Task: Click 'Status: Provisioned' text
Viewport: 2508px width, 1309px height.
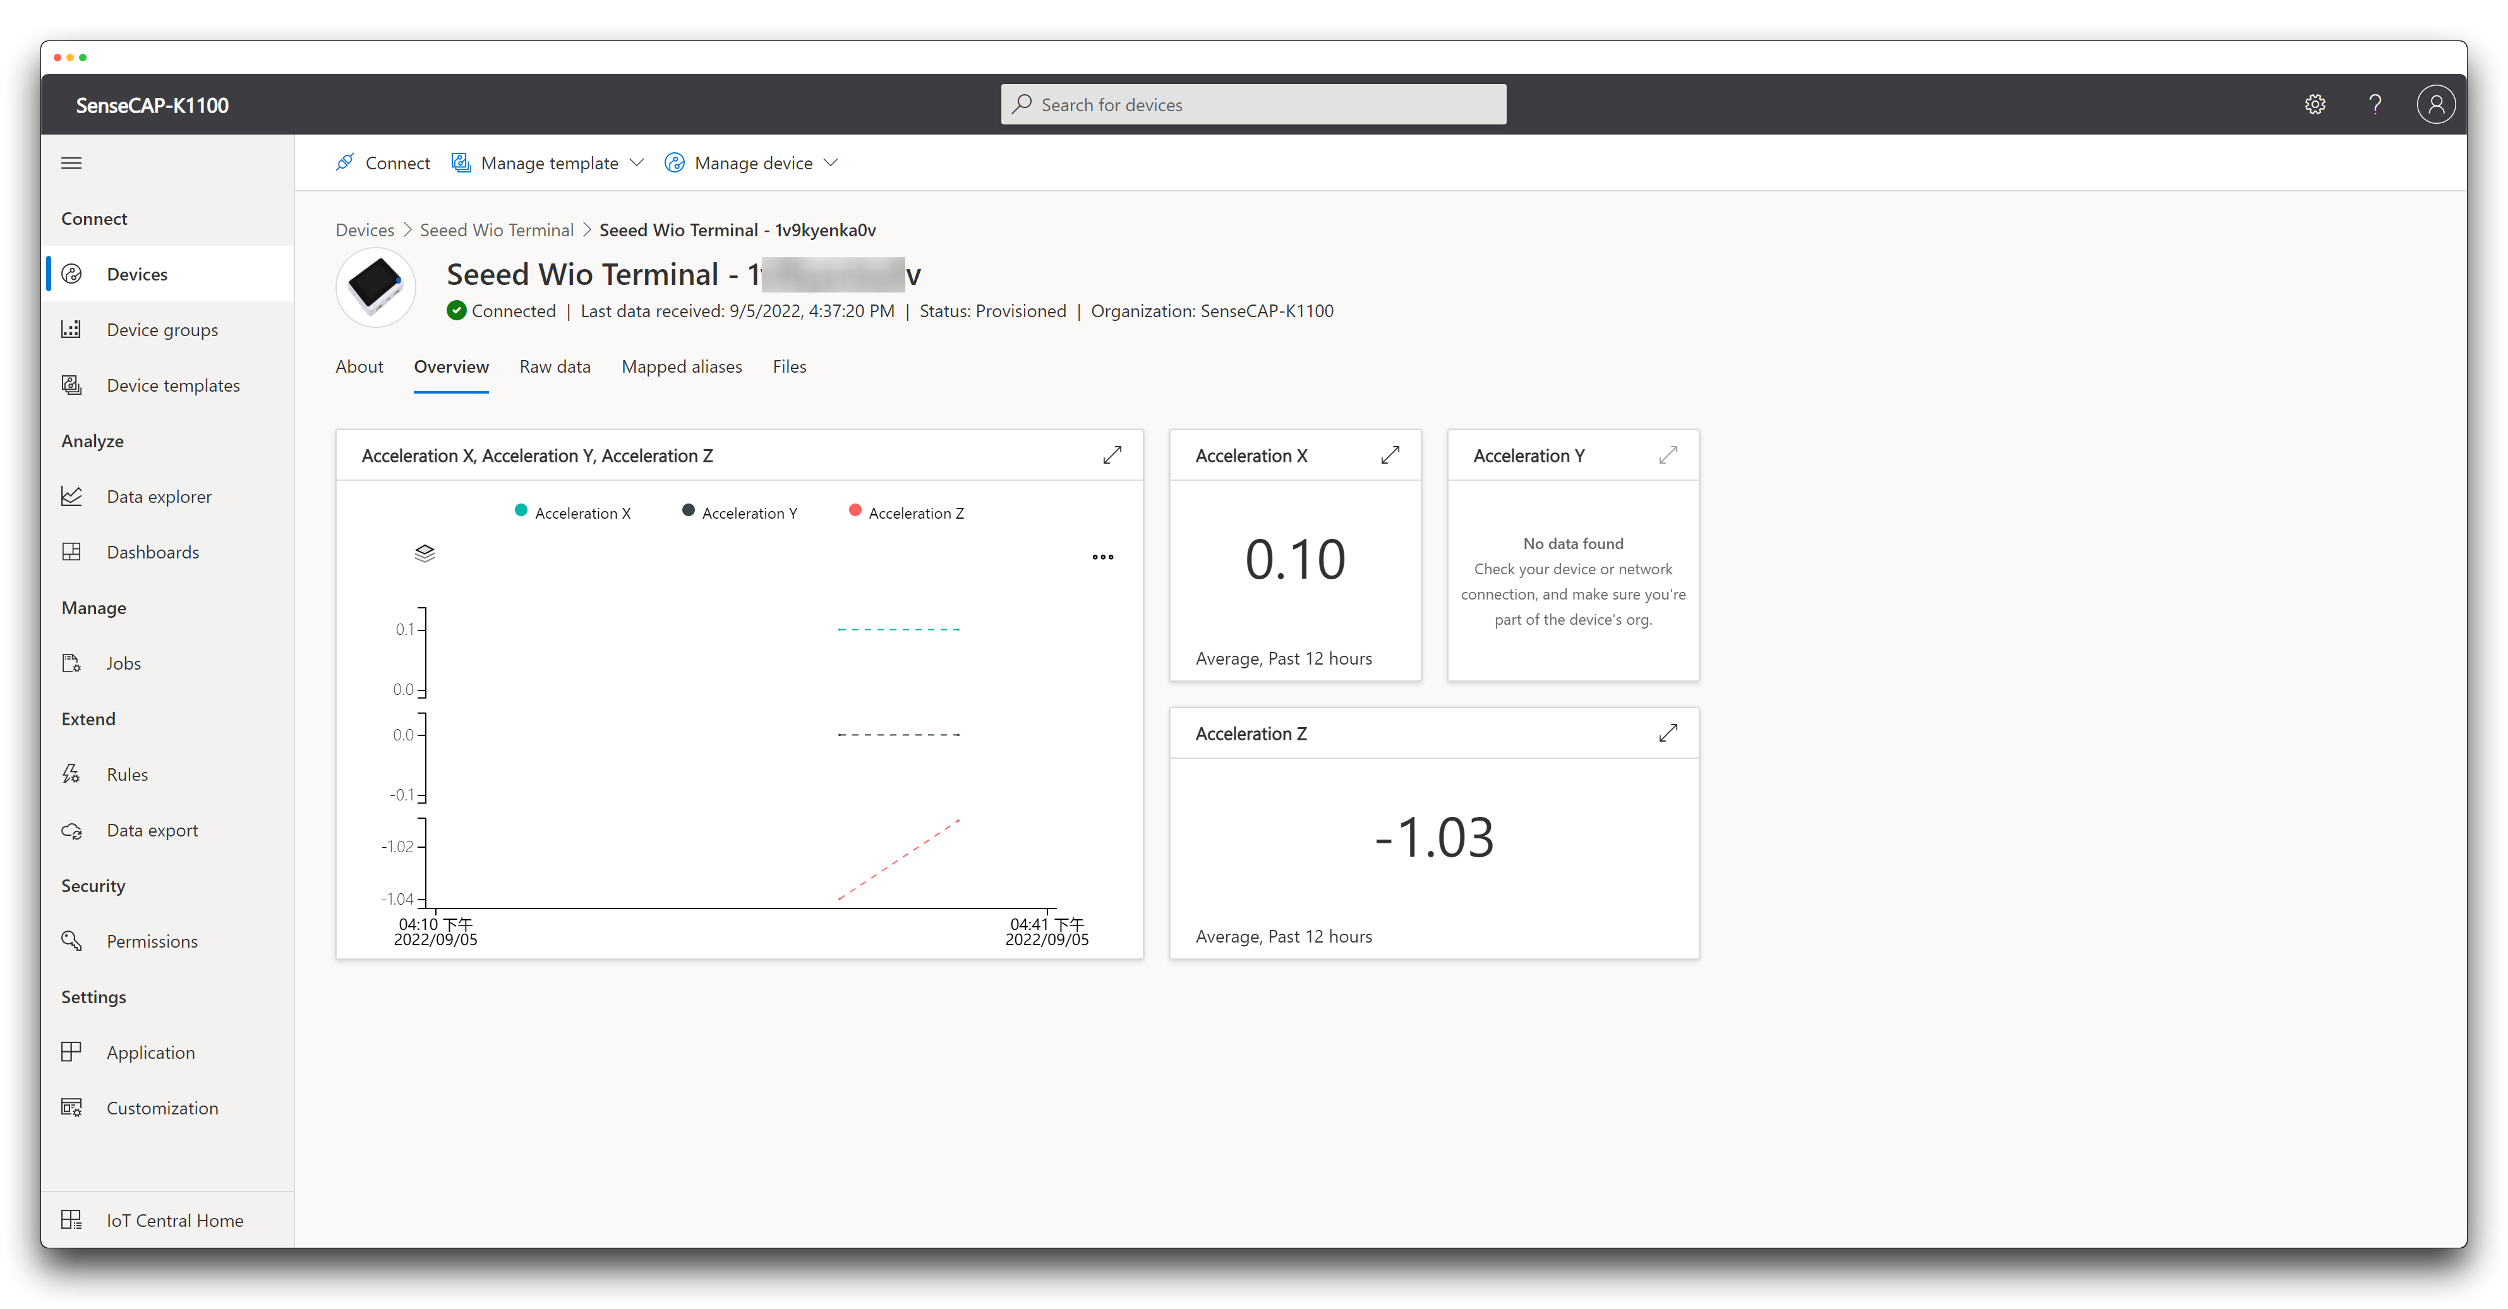Action: click(992, 311)
